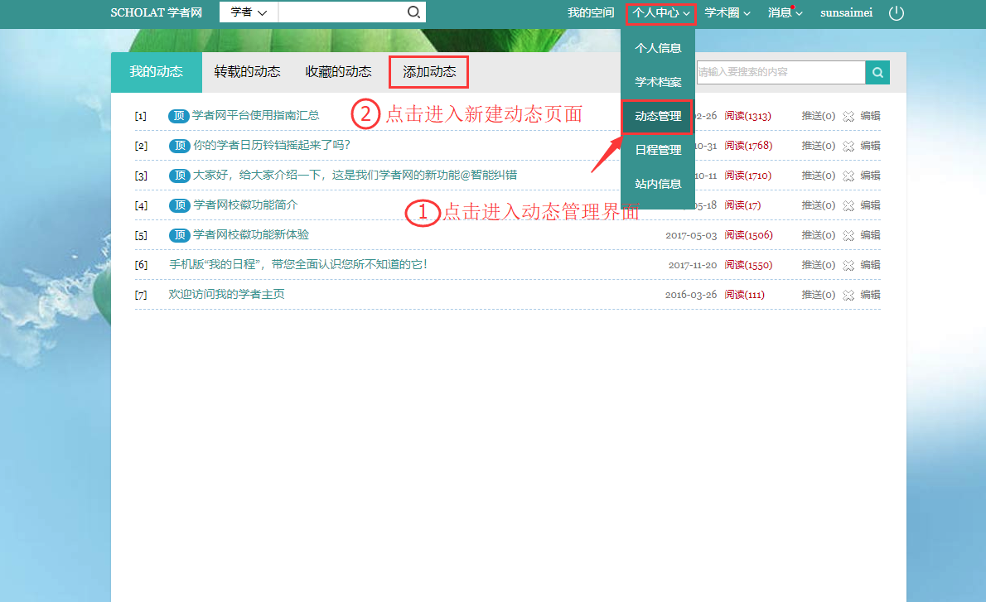Open the 消息 dropdown
The width and height of the screenshot is (986, 602).
(785, 13)
